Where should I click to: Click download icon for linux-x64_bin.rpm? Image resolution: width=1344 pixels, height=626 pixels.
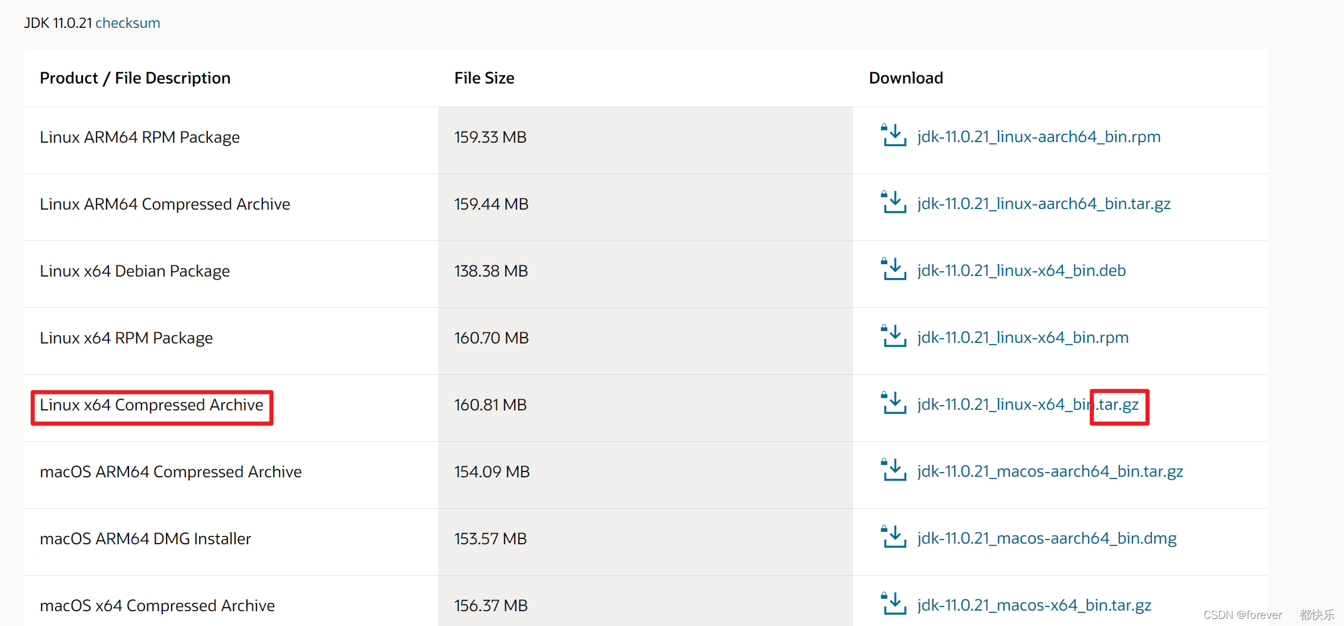(893, 336)
